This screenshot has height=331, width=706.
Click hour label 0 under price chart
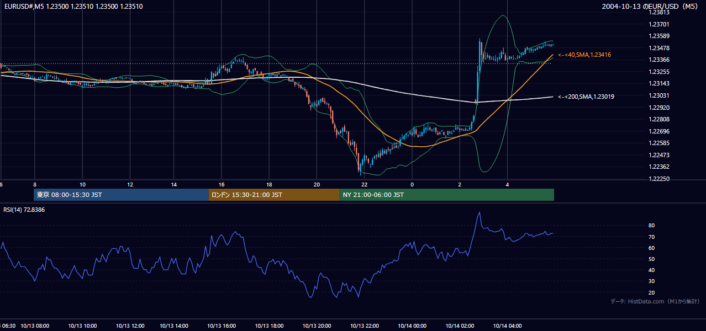click(x=412, y=184)
